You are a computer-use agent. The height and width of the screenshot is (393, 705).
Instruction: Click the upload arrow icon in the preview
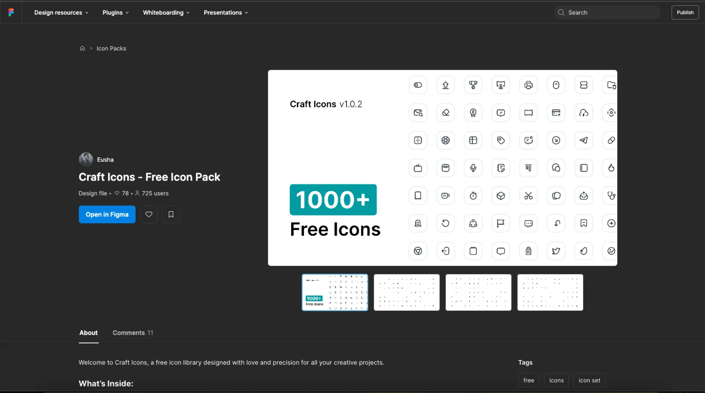[445, 85]
